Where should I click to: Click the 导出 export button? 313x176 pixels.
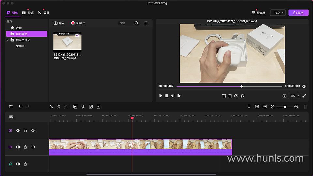pos(298,13)
